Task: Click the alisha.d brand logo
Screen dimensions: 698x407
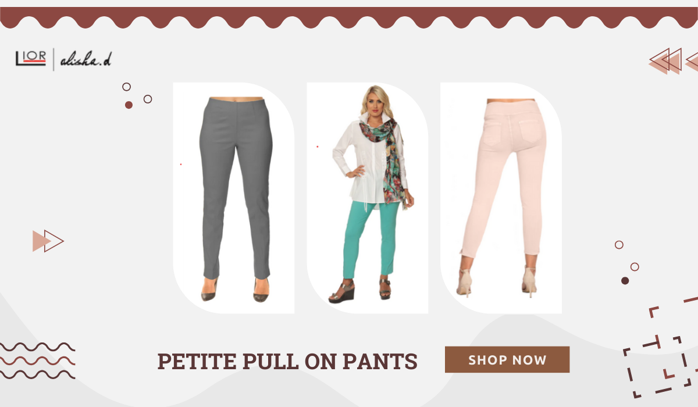Action: coord(86,59)
